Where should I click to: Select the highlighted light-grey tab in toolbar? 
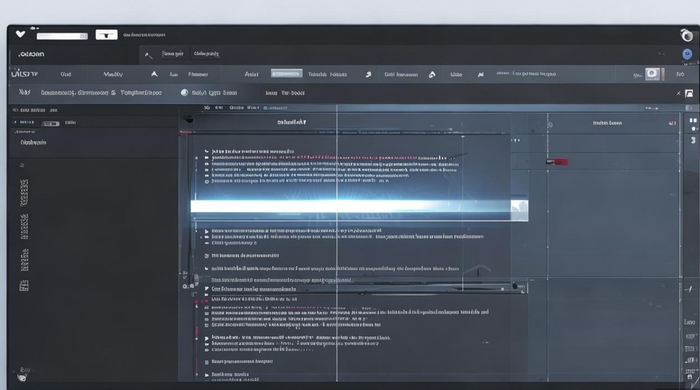click(286, 74)
